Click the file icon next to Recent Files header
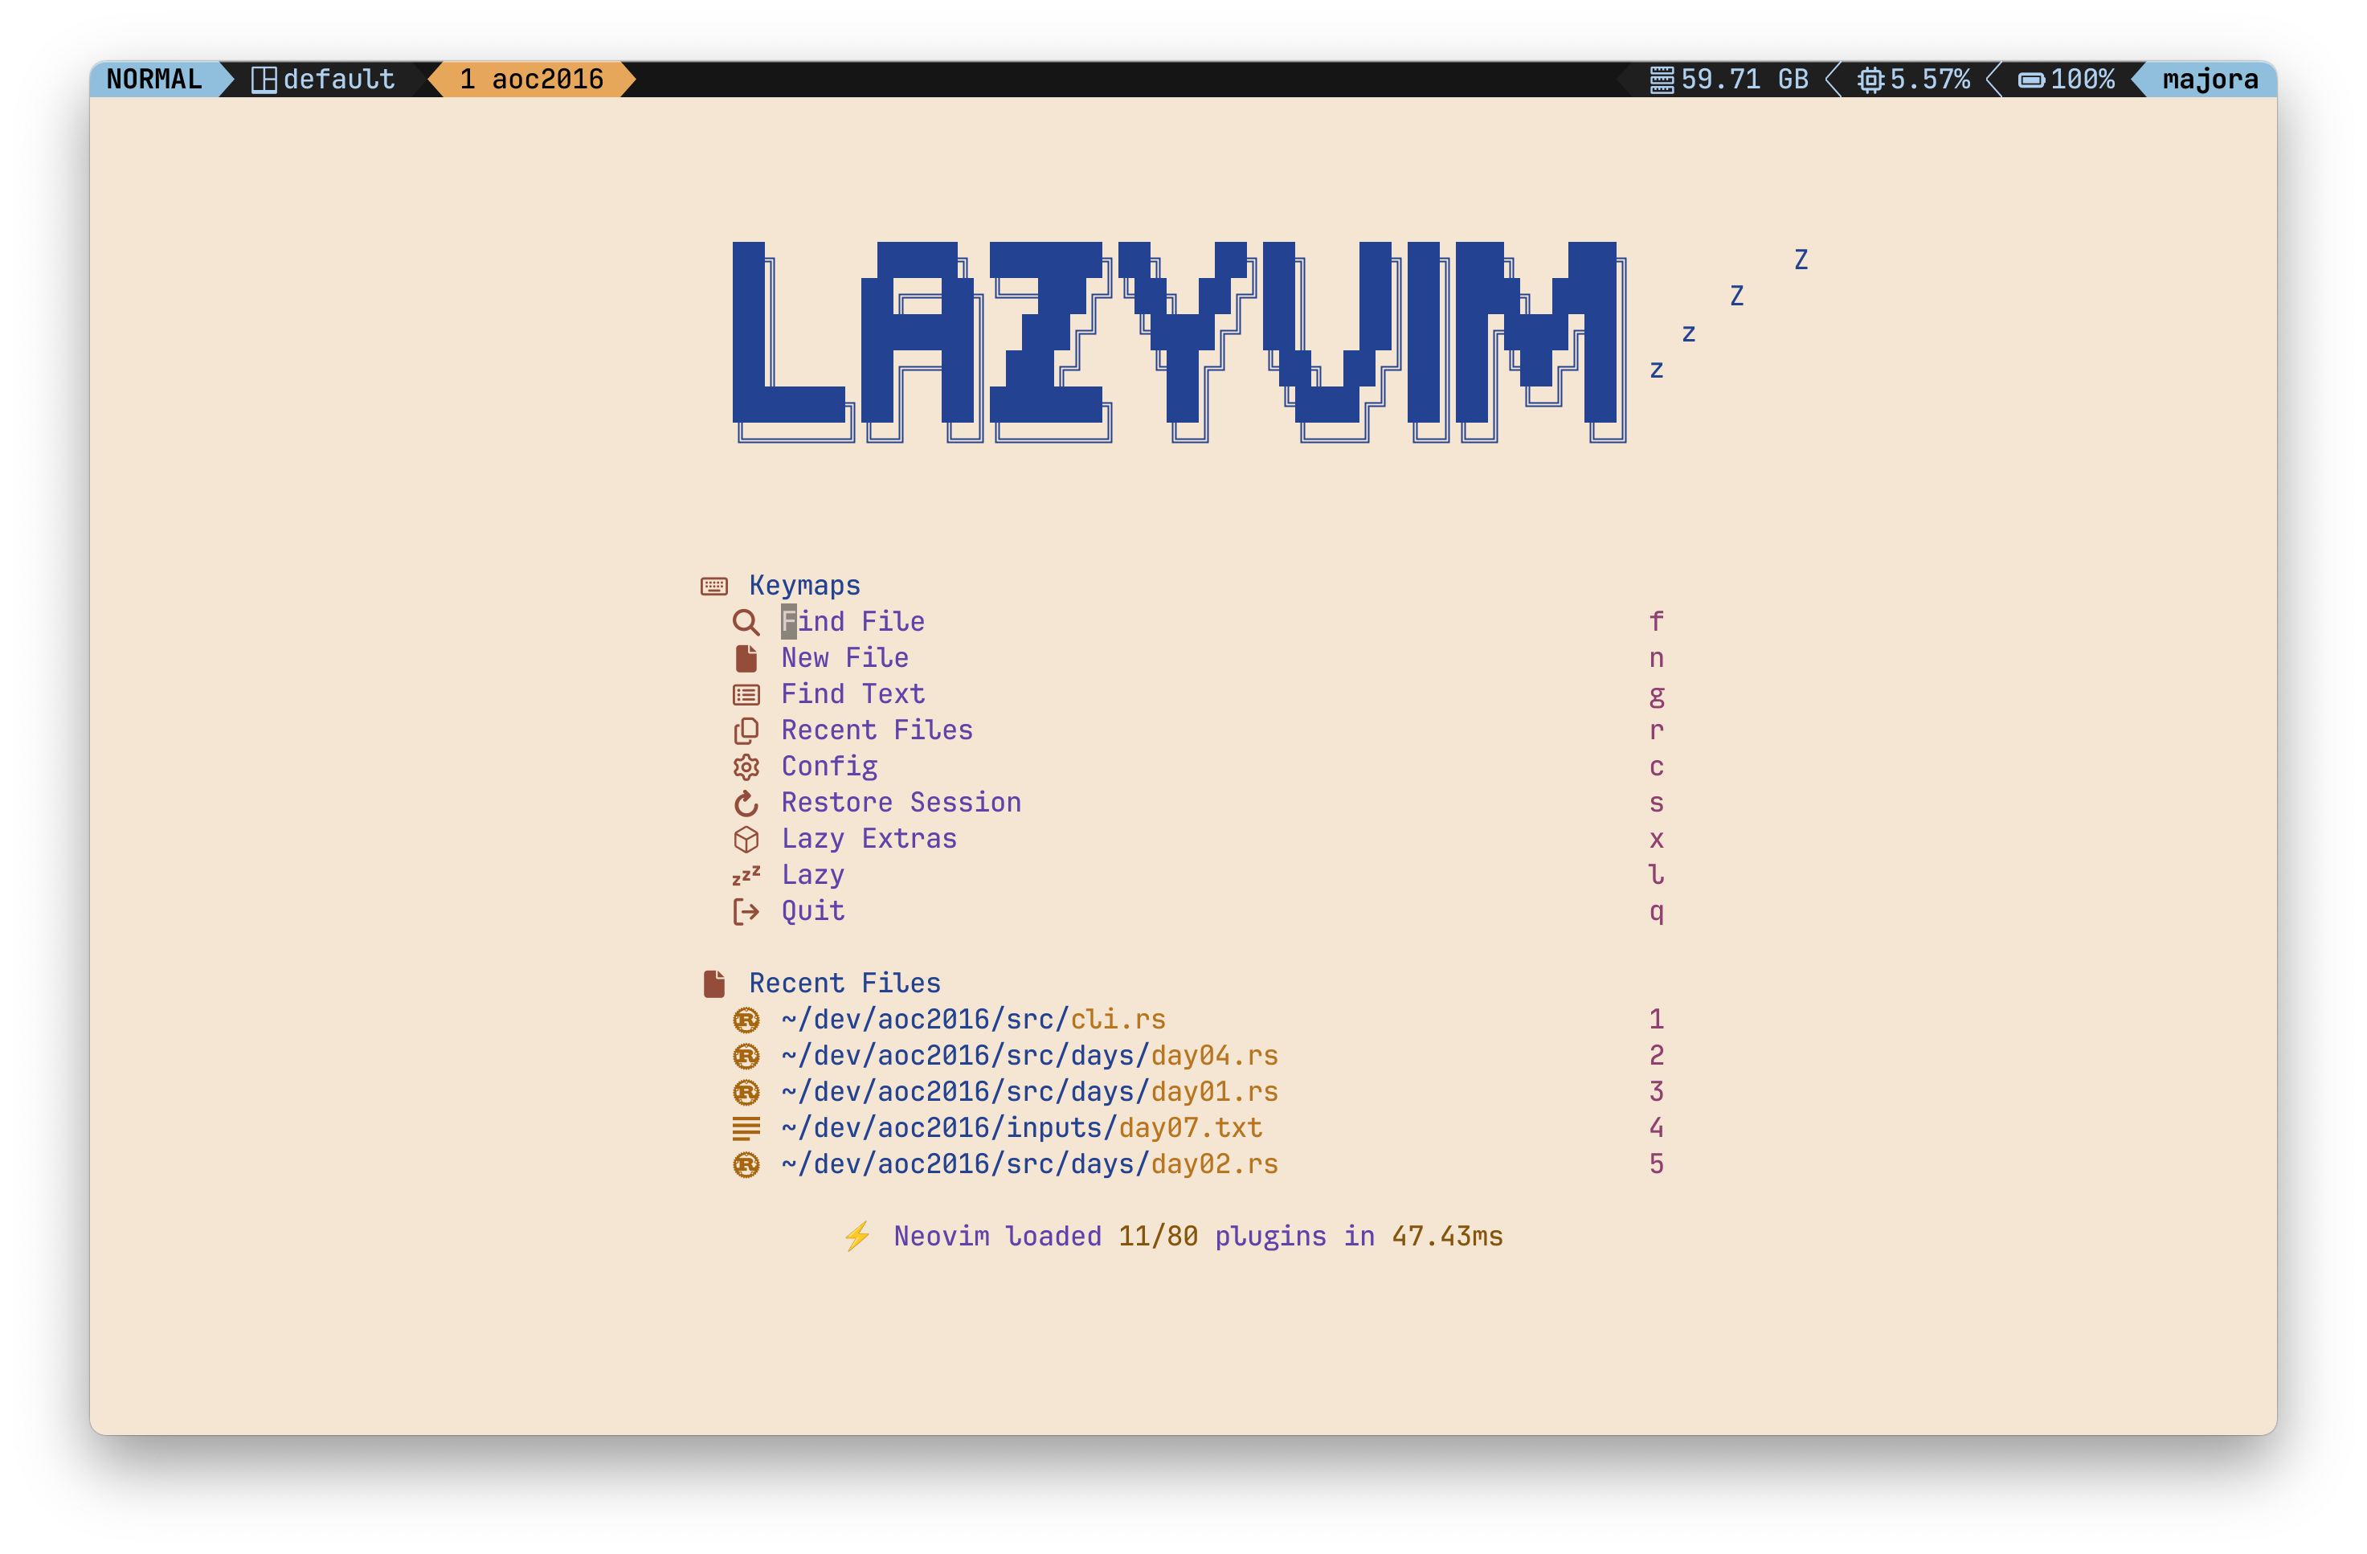The width and height of the screenshot is (2367, 1554). coord(714,984)
